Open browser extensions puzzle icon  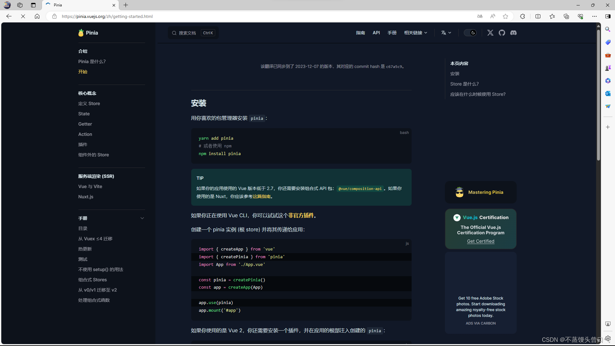pyautogui.click(x=522, y=16)
